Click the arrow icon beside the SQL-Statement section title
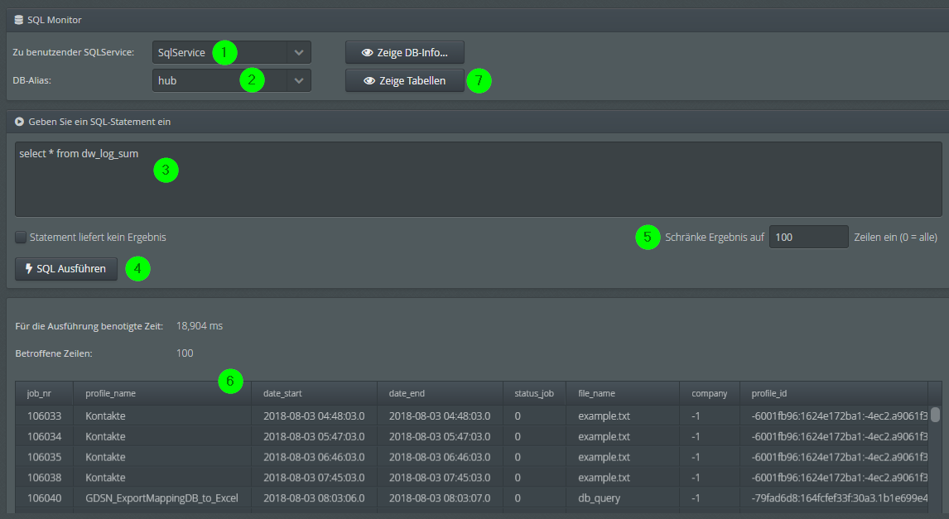This screenshot has height=519, width=949. point(18,121)
